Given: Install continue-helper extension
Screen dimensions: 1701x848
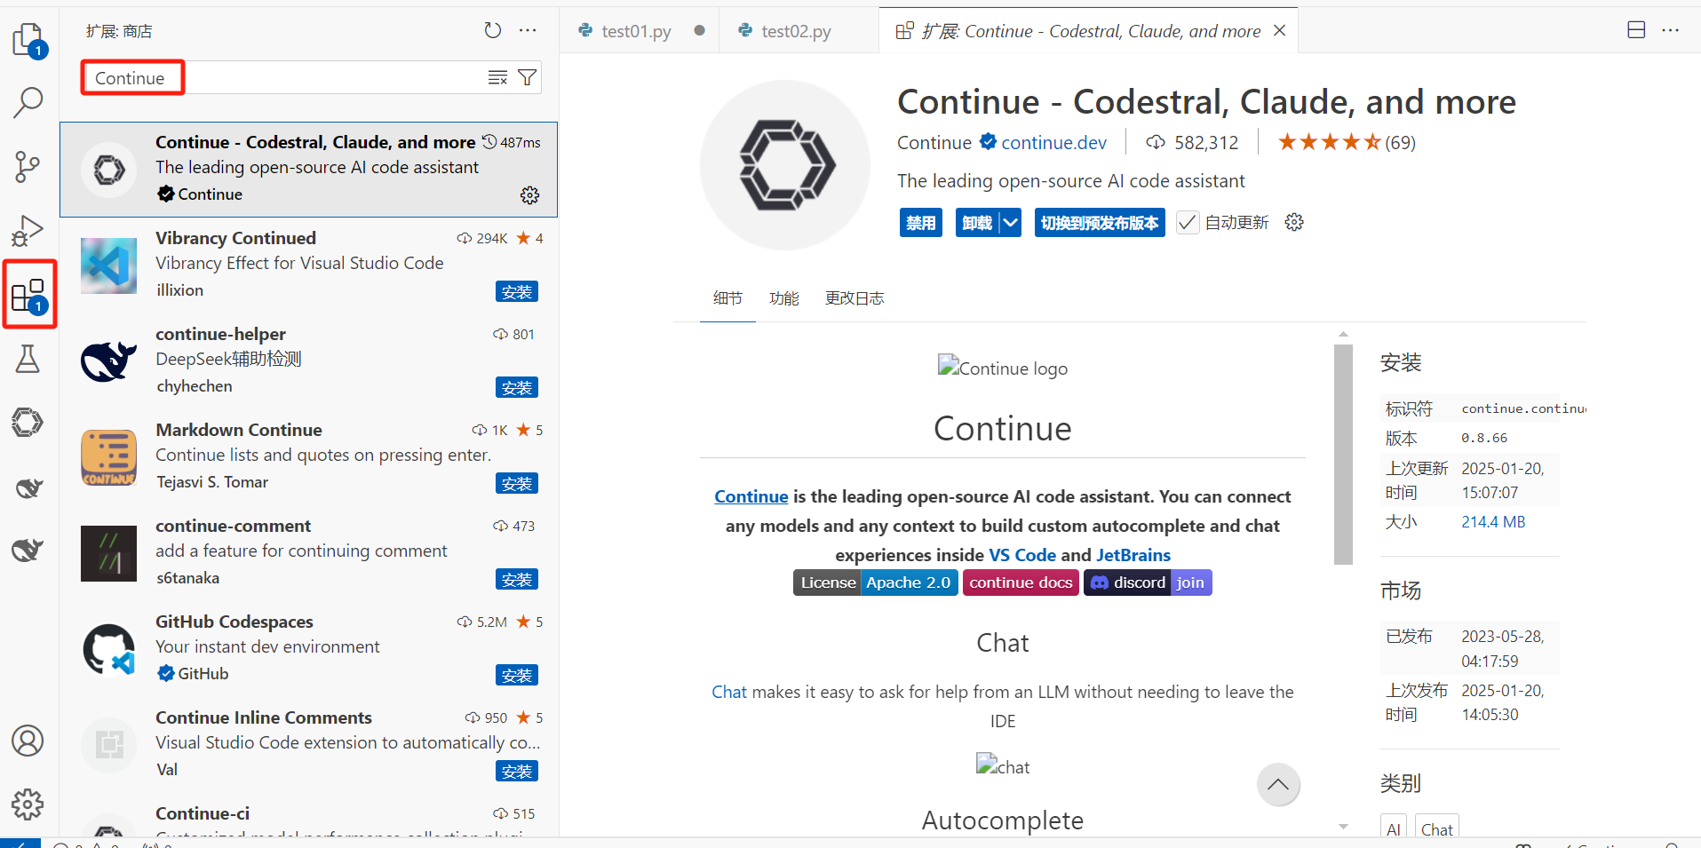Looking at the screenshot, I should pos(517,387).
